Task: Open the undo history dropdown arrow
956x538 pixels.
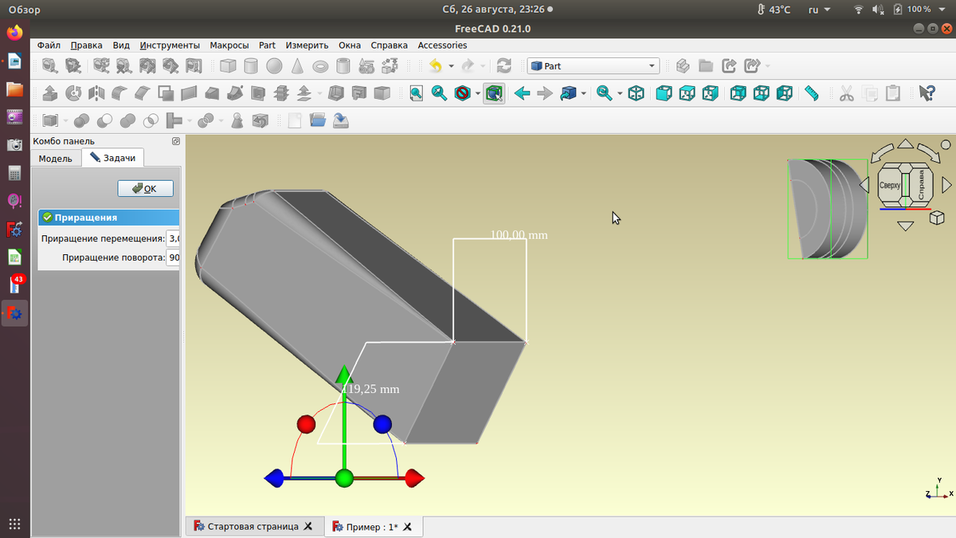Action: (451, 66)
